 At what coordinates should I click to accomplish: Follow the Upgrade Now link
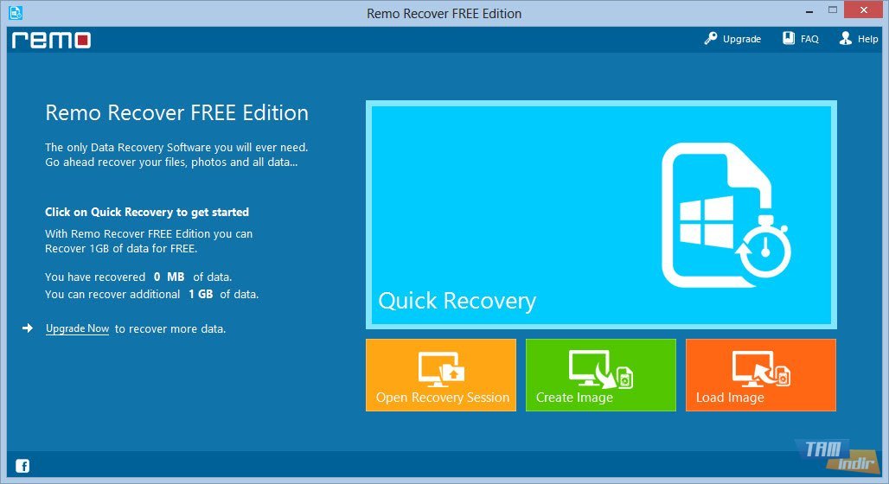click(x=77, y=328)
